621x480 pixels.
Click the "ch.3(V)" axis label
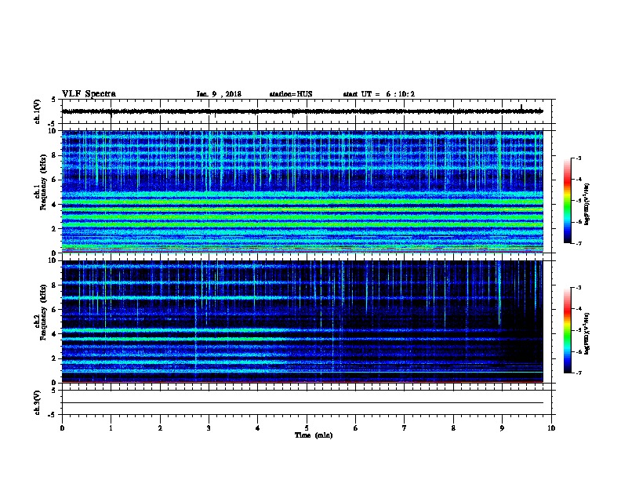coord(37,402)
